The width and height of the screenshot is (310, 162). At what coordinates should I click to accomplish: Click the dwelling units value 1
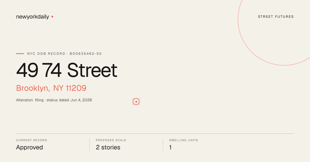171,147
